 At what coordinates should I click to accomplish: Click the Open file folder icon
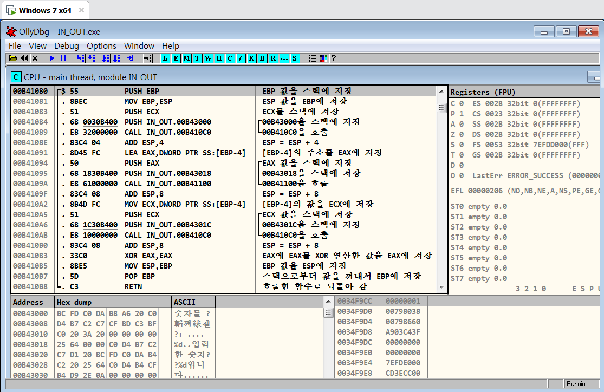coord(14,58)
